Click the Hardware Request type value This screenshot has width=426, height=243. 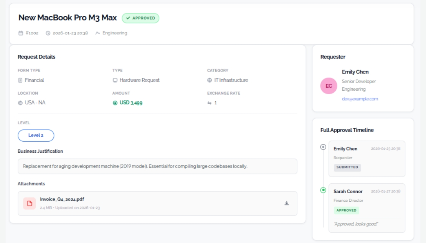139,80
